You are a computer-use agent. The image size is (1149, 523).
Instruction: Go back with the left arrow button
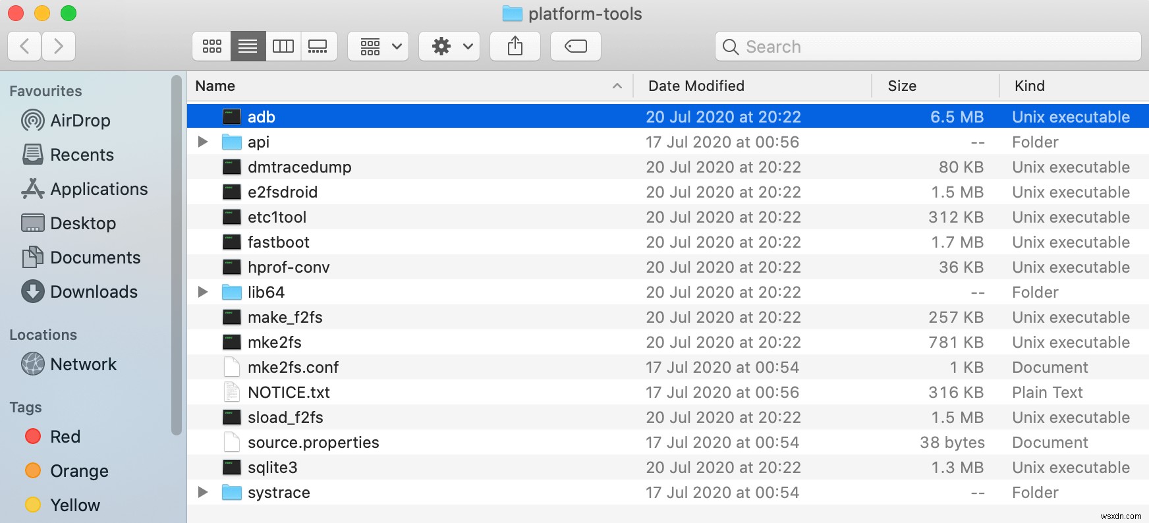tap(25, 46)
